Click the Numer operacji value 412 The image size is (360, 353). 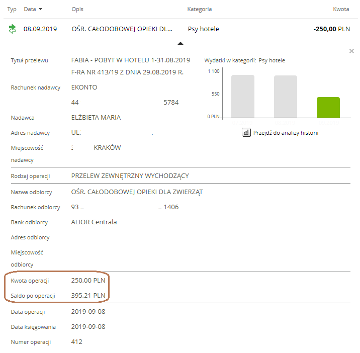tap(76, 342)
